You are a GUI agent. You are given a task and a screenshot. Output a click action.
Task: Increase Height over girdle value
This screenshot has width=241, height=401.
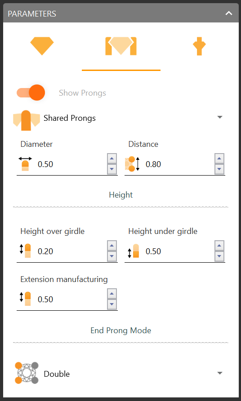click(x=112, y=246)
